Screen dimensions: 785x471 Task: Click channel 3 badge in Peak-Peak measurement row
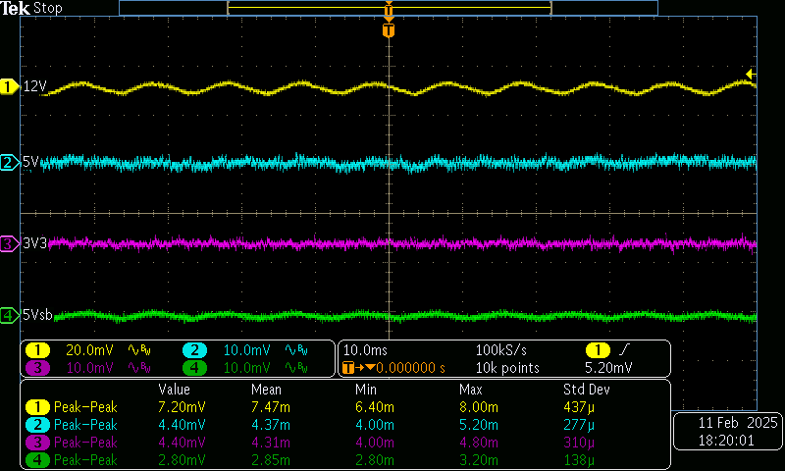(x=37, y=443)
